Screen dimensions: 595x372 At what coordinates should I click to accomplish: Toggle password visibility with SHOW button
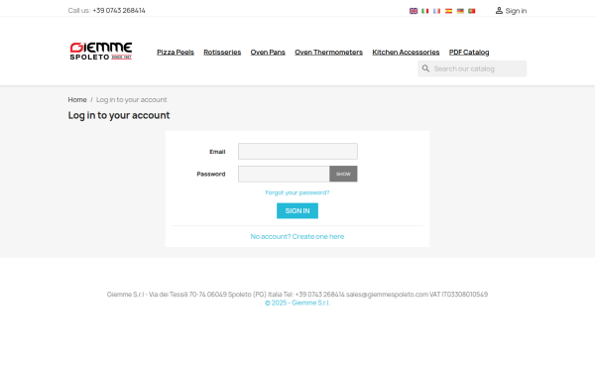coord(343,174)
